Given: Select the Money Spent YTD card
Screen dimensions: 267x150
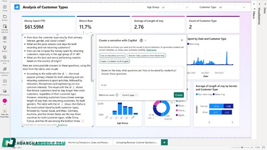Looking at the screenshot, I should coord(48,25).
